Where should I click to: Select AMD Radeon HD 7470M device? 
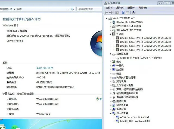pos(134,117)
